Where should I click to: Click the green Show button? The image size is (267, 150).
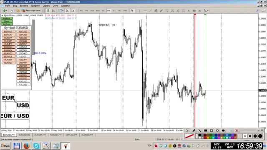click(7, 21)
